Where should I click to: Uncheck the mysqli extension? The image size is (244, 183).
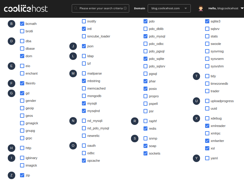[x=84, y=103]
